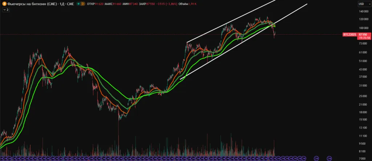Click the orange D data badge
Viewport: 372px width, 161px height.
tap(83, 4)
